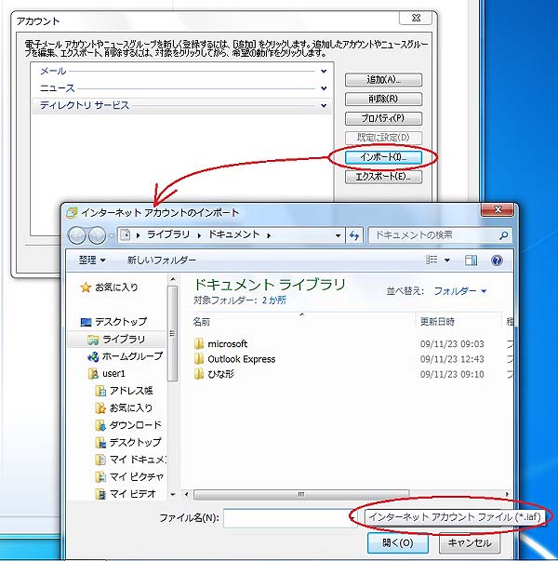
Task: Open the Outlook Express folder
Action: point(241,359)
